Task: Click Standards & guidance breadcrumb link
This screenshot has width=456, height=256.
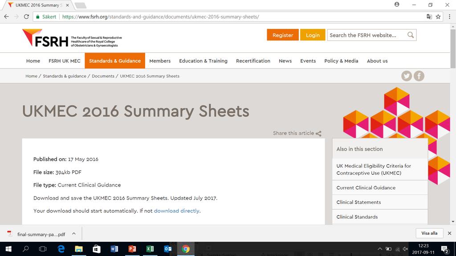Action: point(65,76)
